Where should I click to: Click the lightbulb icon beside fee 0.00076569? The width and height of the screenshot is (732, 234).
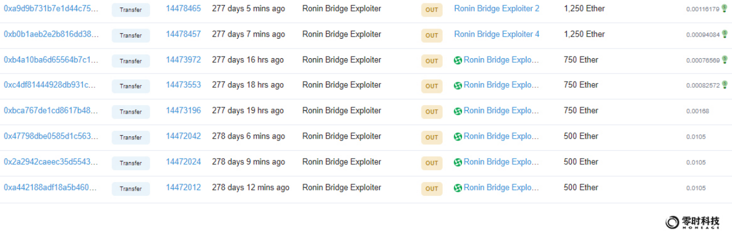pyautogui.click(x=725, y=60)
